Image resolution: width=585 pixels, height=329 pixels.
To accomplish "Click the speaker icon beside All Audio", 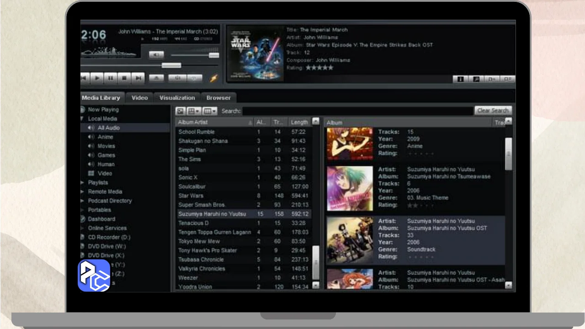I will tap(91, 128).
